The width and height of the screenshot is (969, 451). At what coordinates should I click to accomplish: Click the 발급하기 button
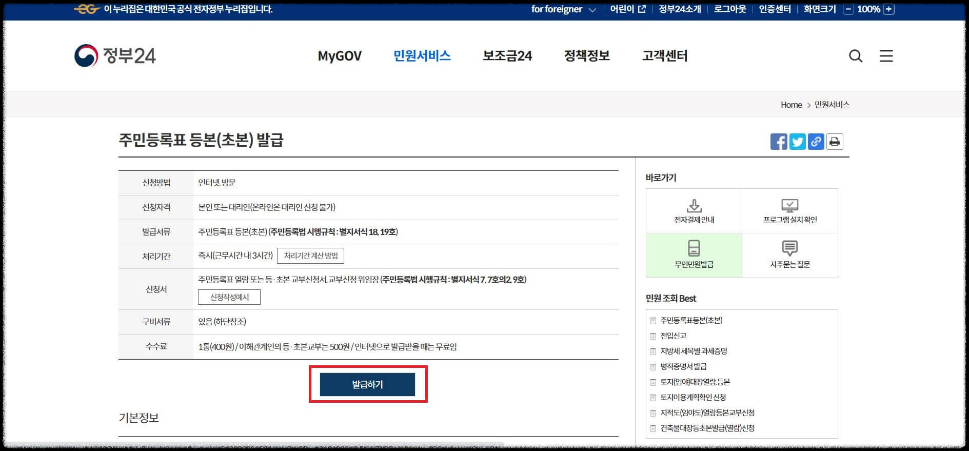click(x=367, y=384)
